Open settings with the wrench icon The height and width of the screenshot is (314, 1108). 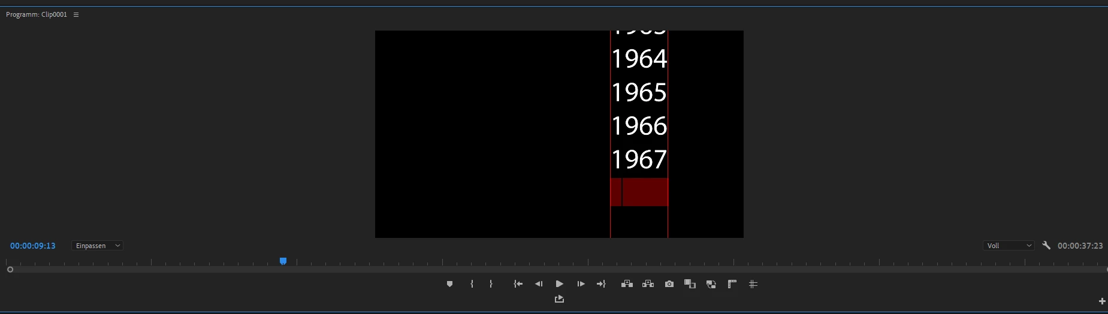(1046, 245)
